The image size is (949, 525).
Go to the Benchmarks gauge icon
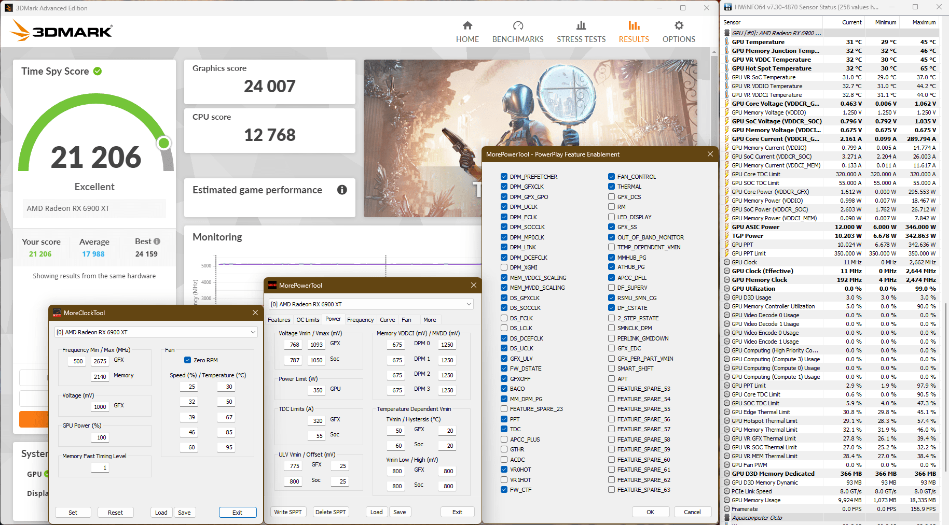[x=518, y=26]
